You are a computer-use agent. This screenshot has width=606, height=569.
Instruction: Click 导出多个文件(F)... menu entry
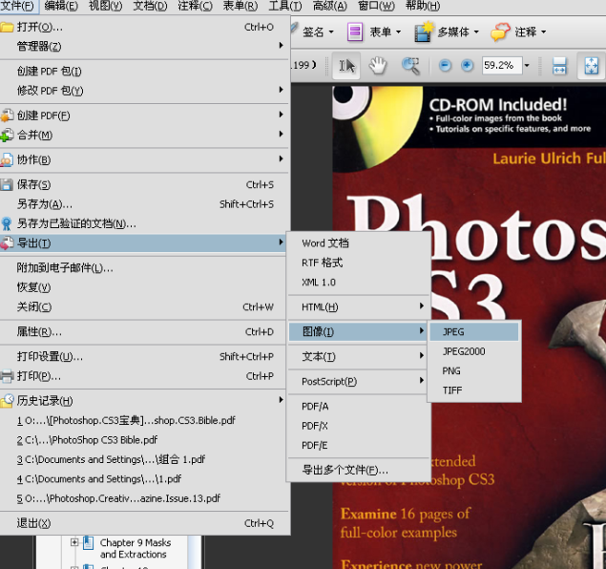pos(359,470)
